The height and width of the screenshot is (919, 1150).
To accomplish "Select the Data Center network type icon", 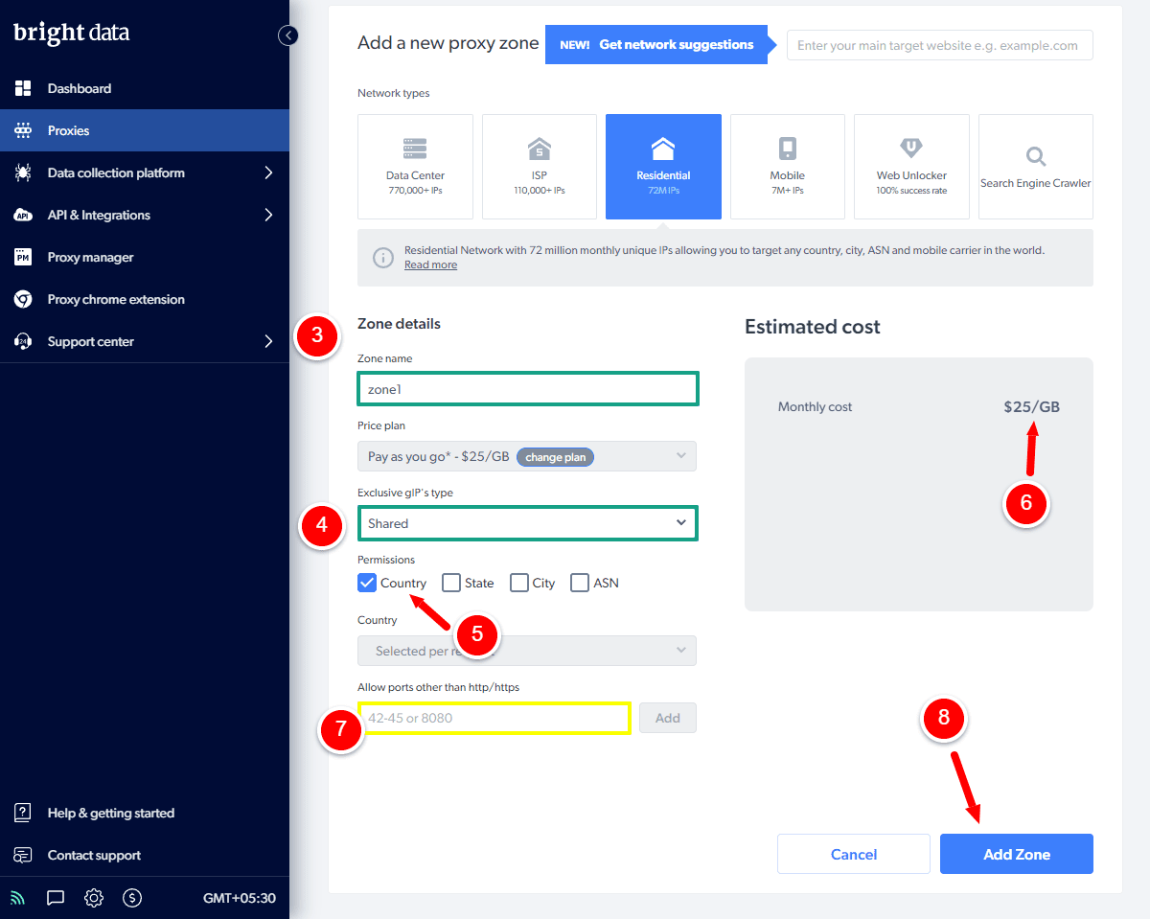I will (x=415, y=149).
